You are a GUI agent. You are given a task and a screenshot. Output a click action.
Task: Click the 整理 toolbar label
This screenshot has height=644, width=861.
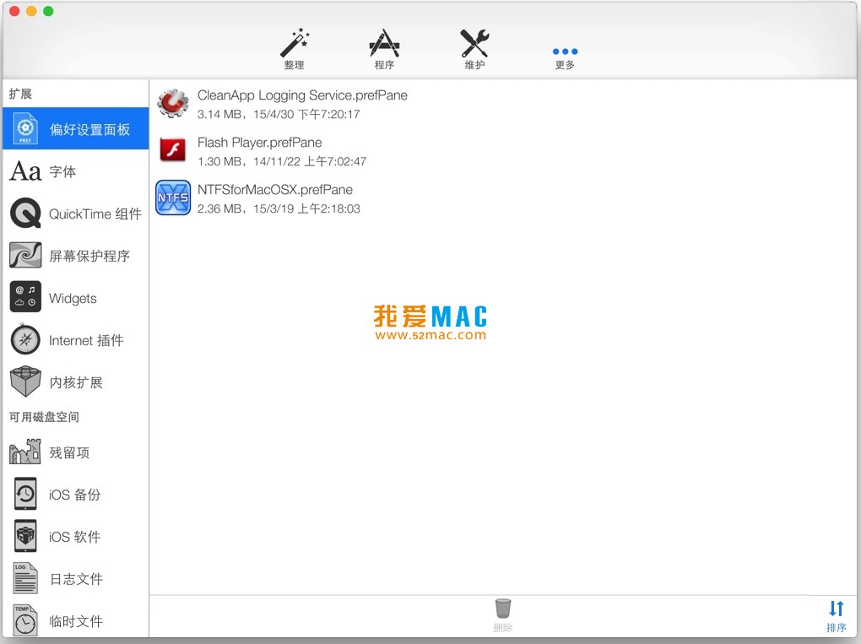[x=295, y=65]
